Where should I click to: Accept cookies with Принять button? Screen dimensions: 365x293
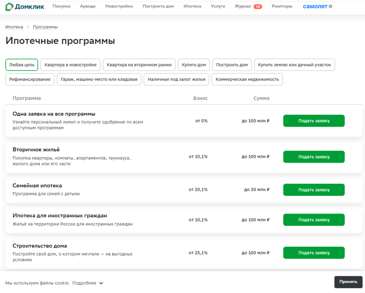[348, 282]
